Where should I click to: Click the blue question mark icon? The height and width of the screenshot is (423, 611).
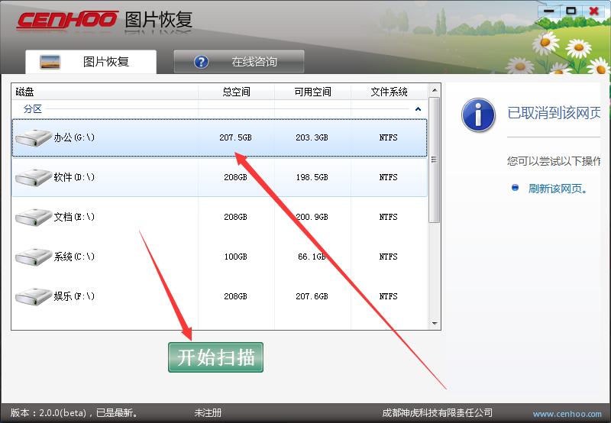[201, 62]
